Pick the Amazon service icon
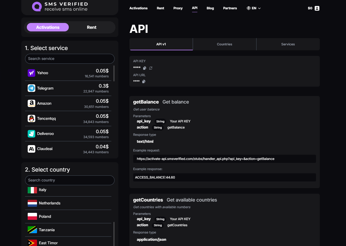346x246 pixels. (31, 103)
